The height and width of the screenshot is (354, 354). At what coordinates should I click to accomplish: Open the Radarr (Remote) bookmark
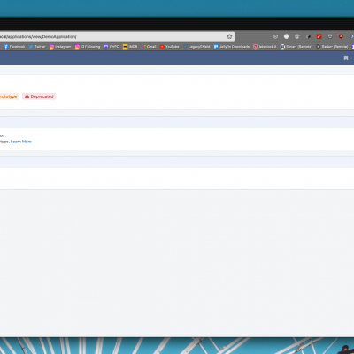point(332,47)
